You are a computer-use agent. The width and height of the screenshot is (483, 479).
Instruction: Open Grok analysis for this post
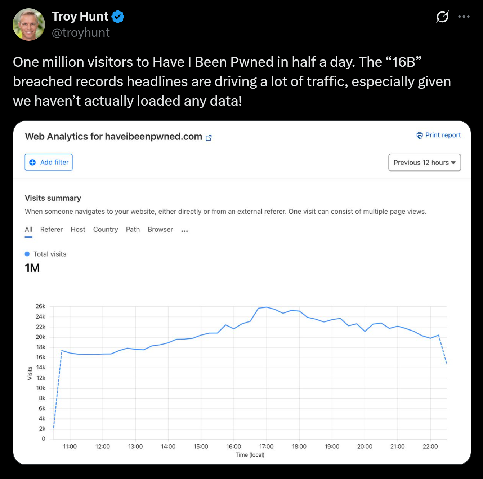point(442,16)
